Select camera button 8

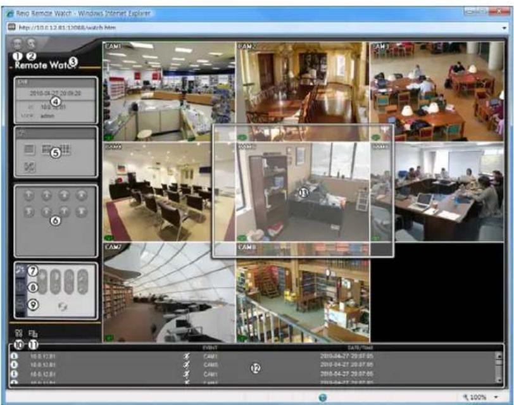[81, 212]
